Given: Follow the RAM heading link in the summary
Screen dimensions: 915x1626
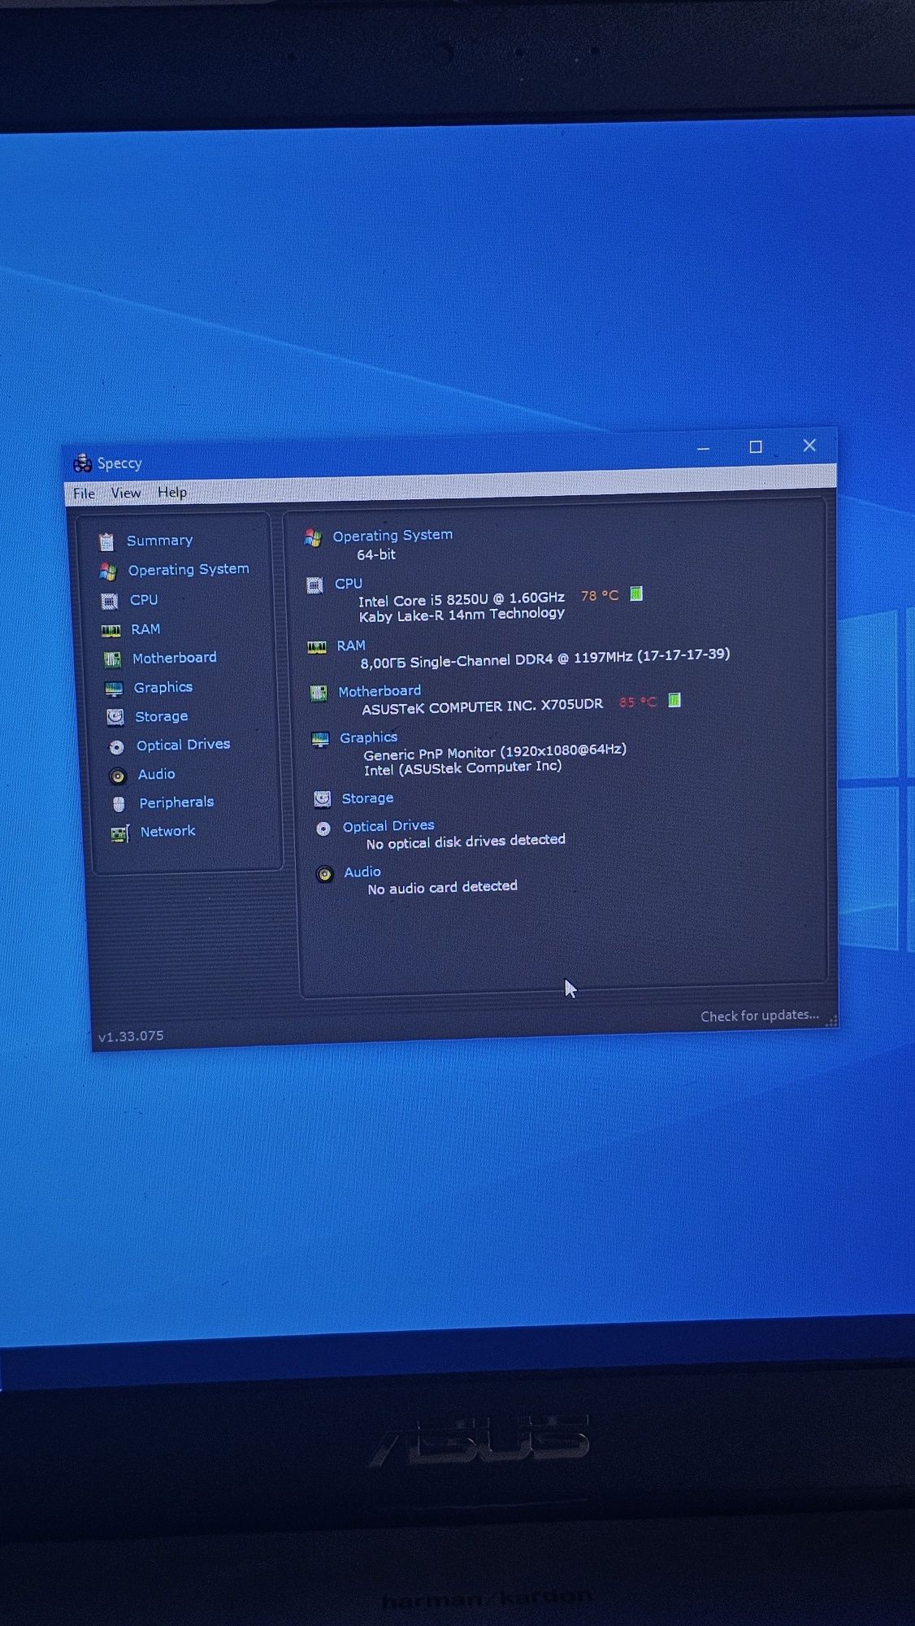Looking at the screenshot, I should point(351,646).
